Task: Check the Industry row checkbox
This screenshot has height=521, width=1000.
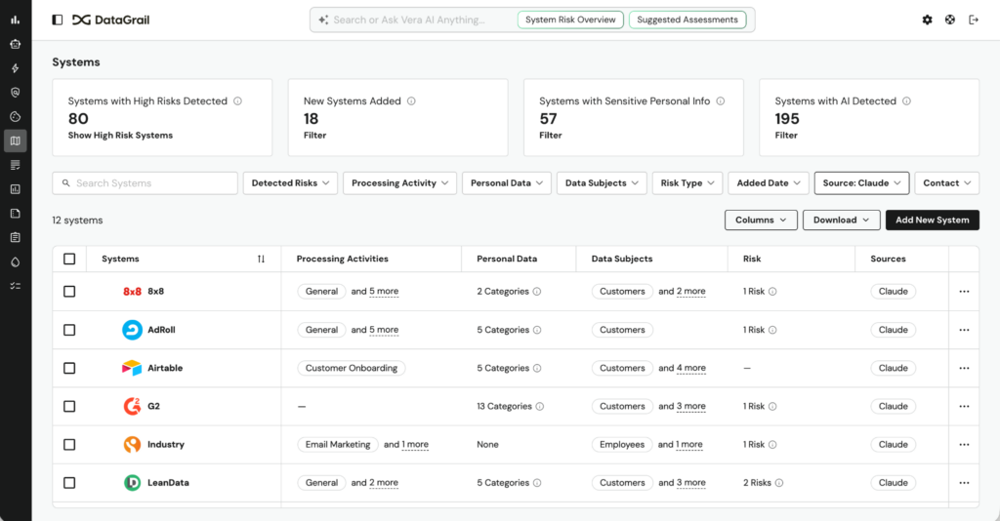Action: [69, 445]
